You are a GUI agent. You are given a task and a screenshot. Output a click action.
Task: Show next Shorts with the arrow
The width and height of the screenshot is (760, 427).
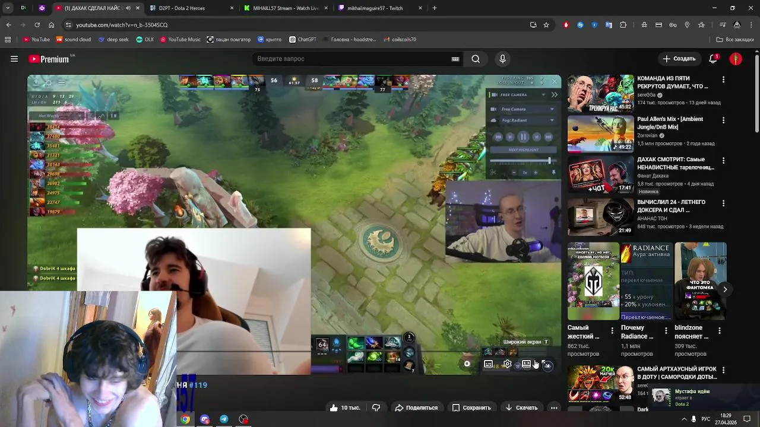coord(724,289)
